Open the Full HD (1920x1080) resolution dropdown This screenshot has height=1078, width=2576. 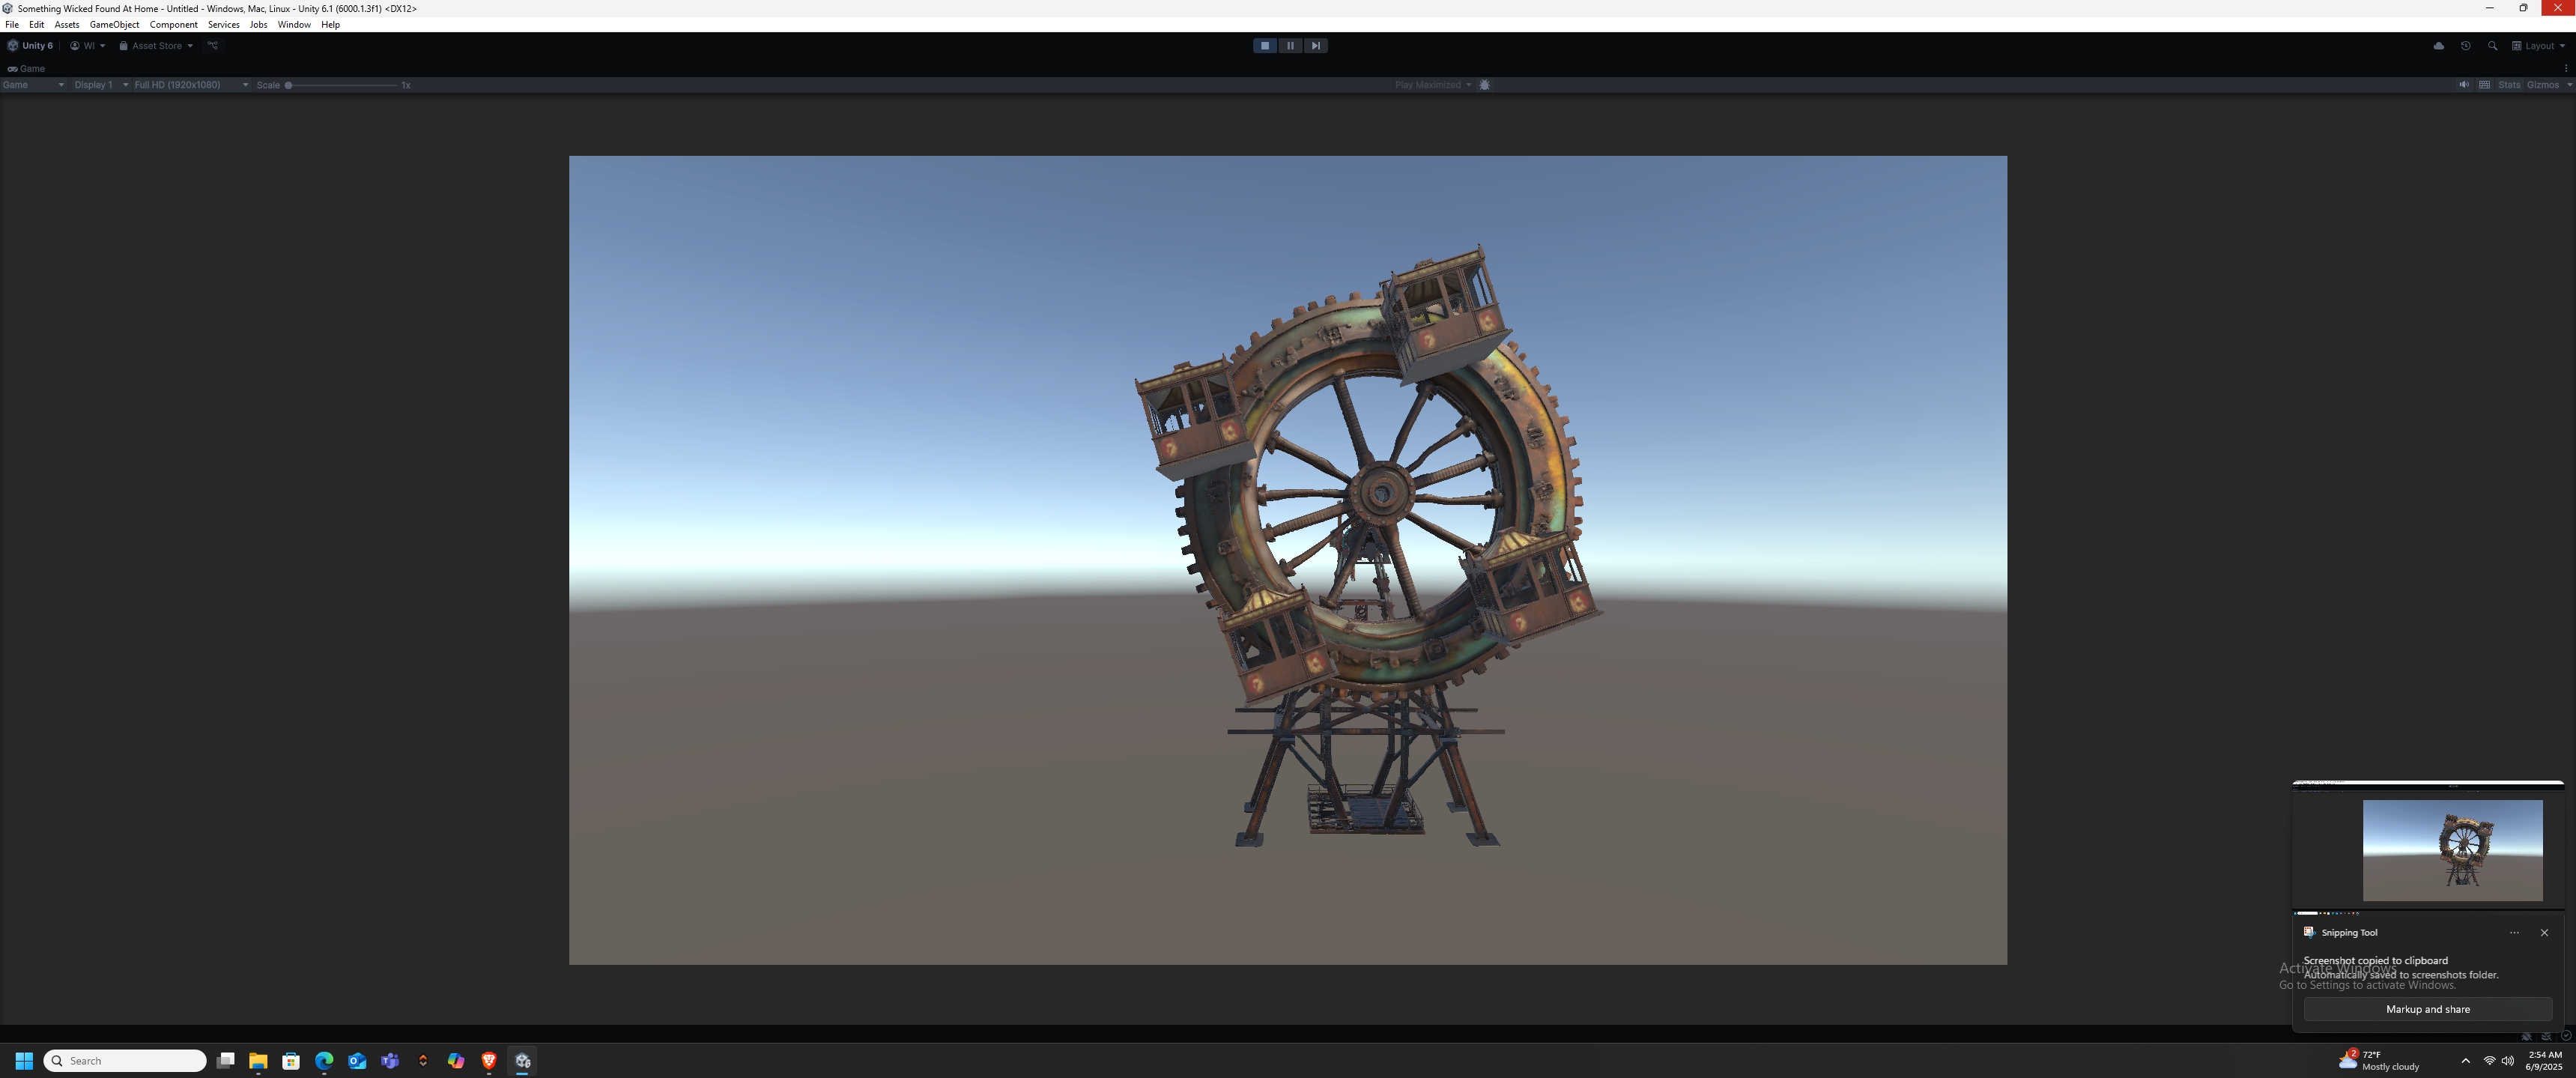pos(191,85)
